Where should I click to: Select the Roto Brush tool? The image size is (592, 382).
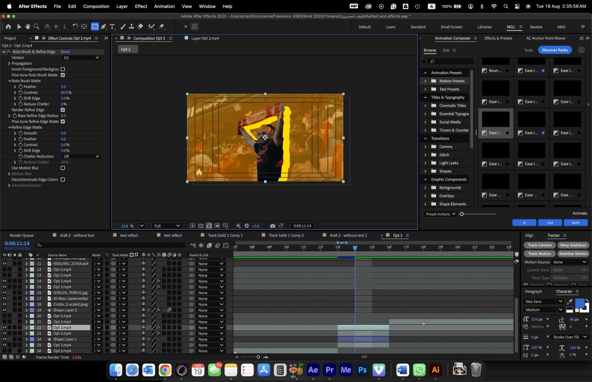(151, 27)
